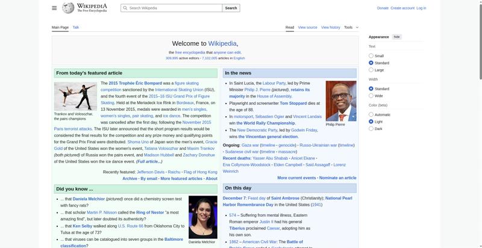
Task: Open the Daniela Melchior photo
Action: click(202, 217)
